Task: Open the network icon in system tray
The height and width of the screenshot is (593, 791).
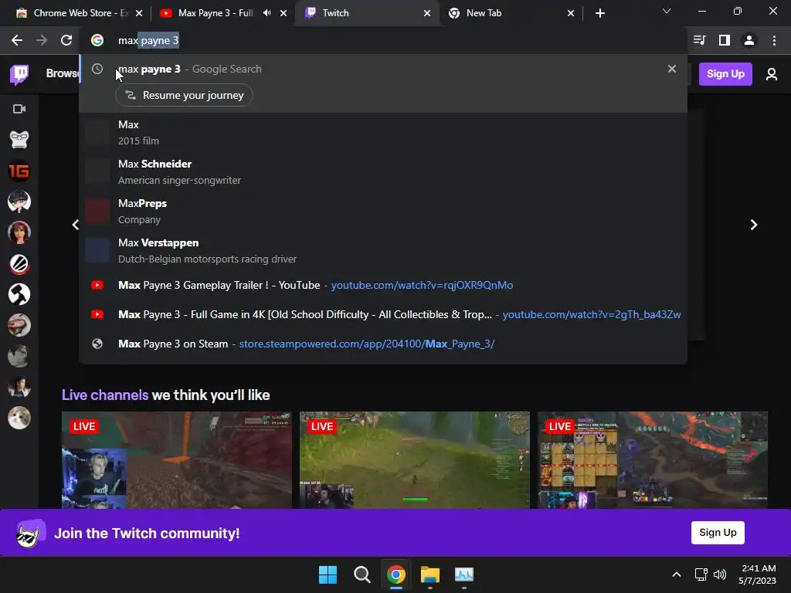Action: point(701,574)
